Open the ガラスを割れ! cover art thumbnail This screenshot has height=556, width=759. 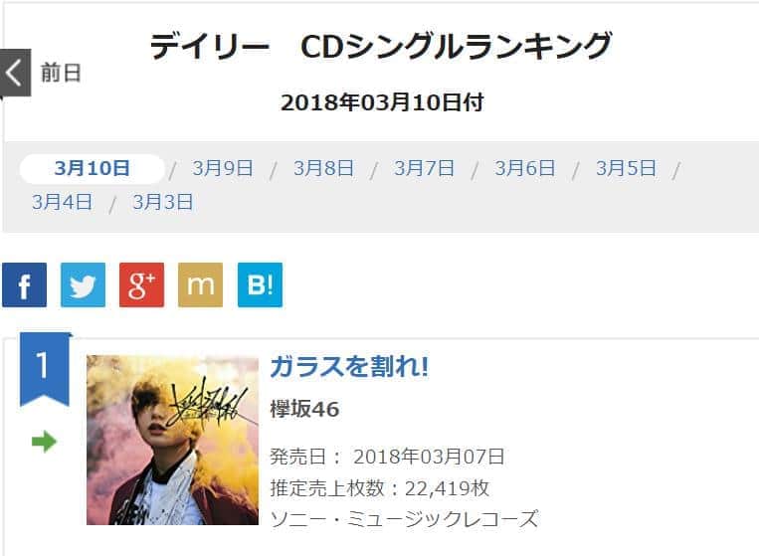tap(172, 440)
